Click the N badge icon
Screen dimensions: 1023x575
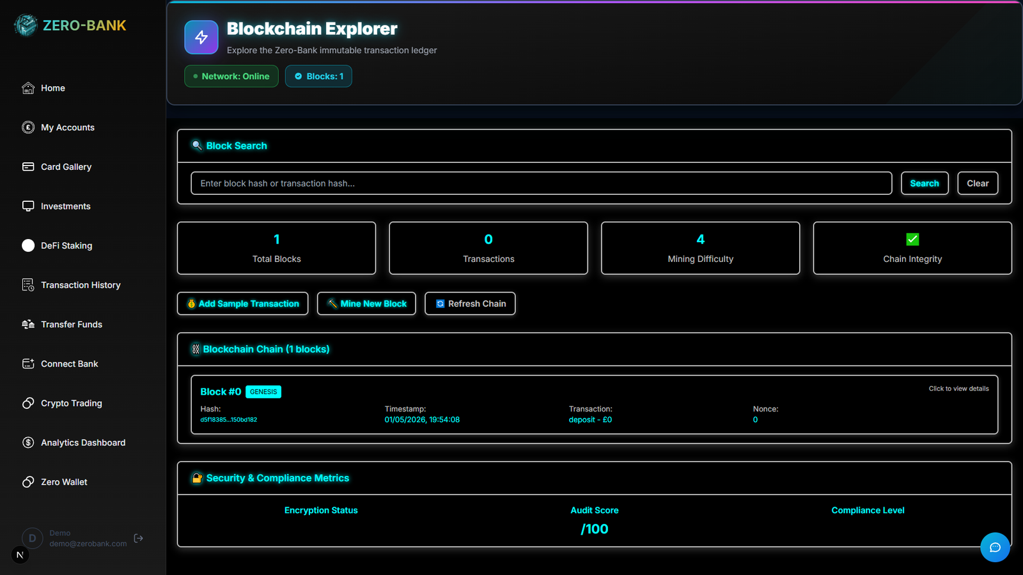pyautogui.click(x=20, y=555)
